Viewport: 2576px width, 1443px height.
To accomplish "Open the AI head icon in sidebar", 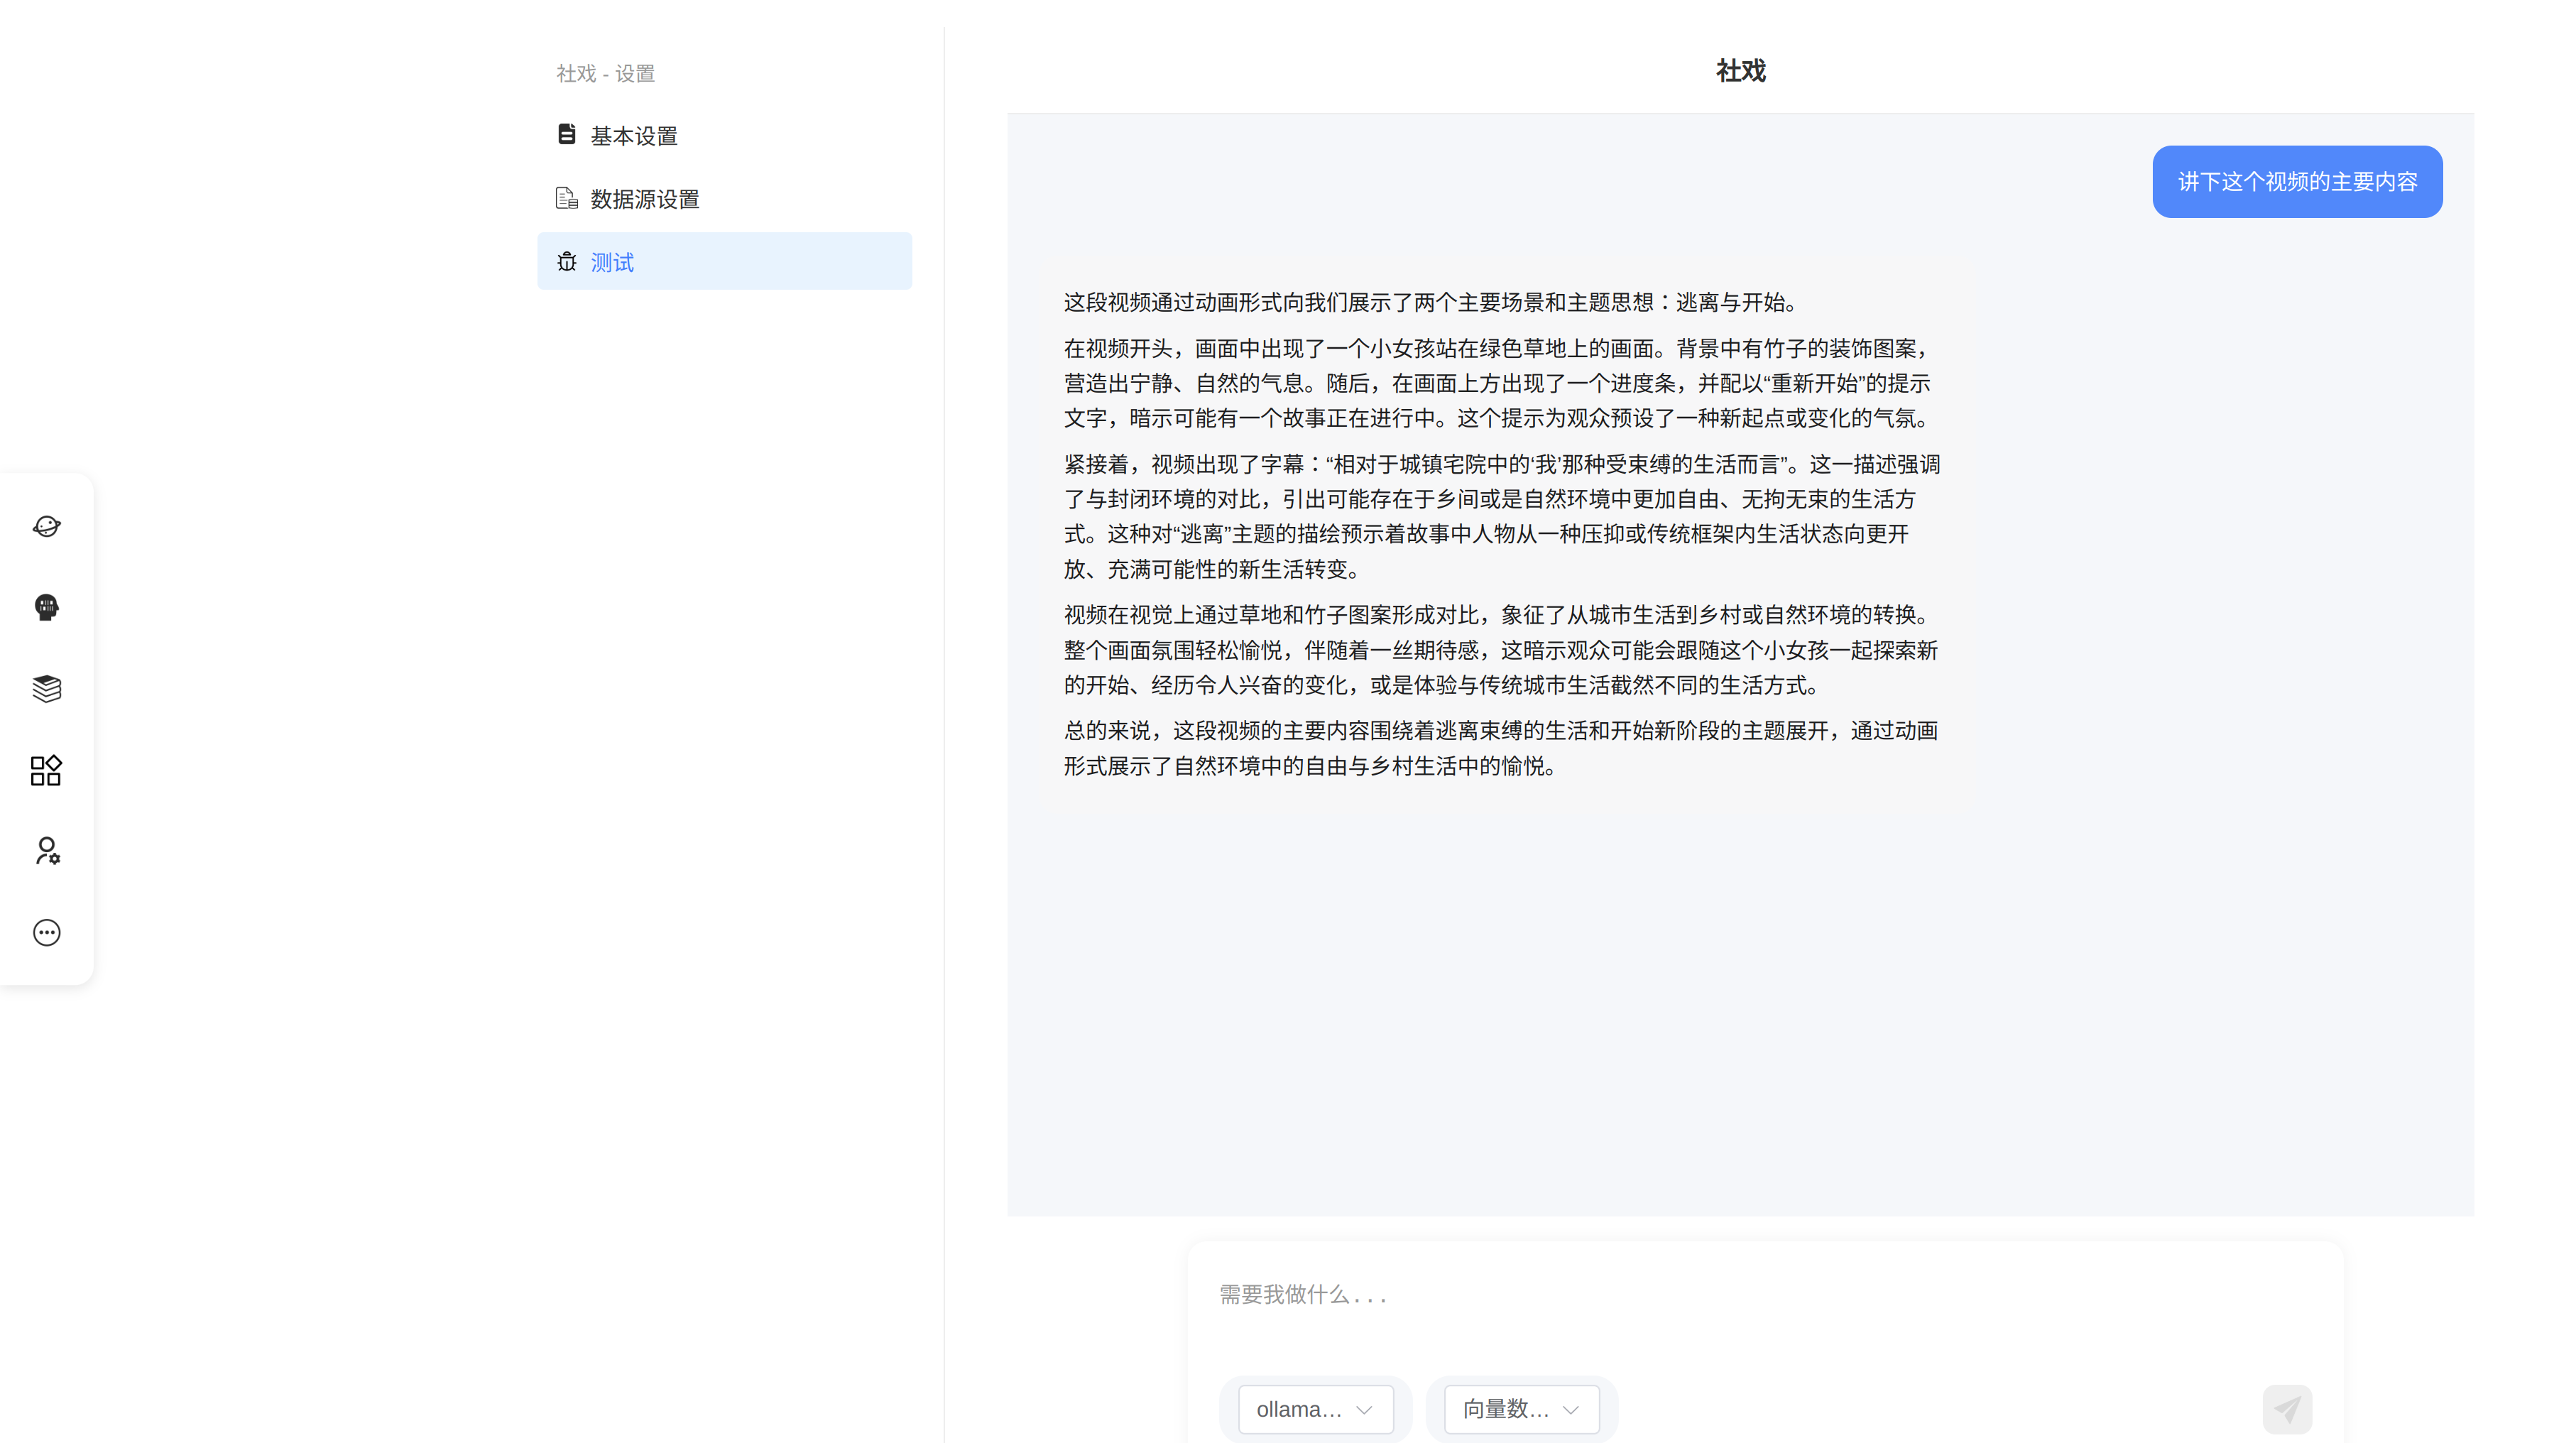I will 46,607.
